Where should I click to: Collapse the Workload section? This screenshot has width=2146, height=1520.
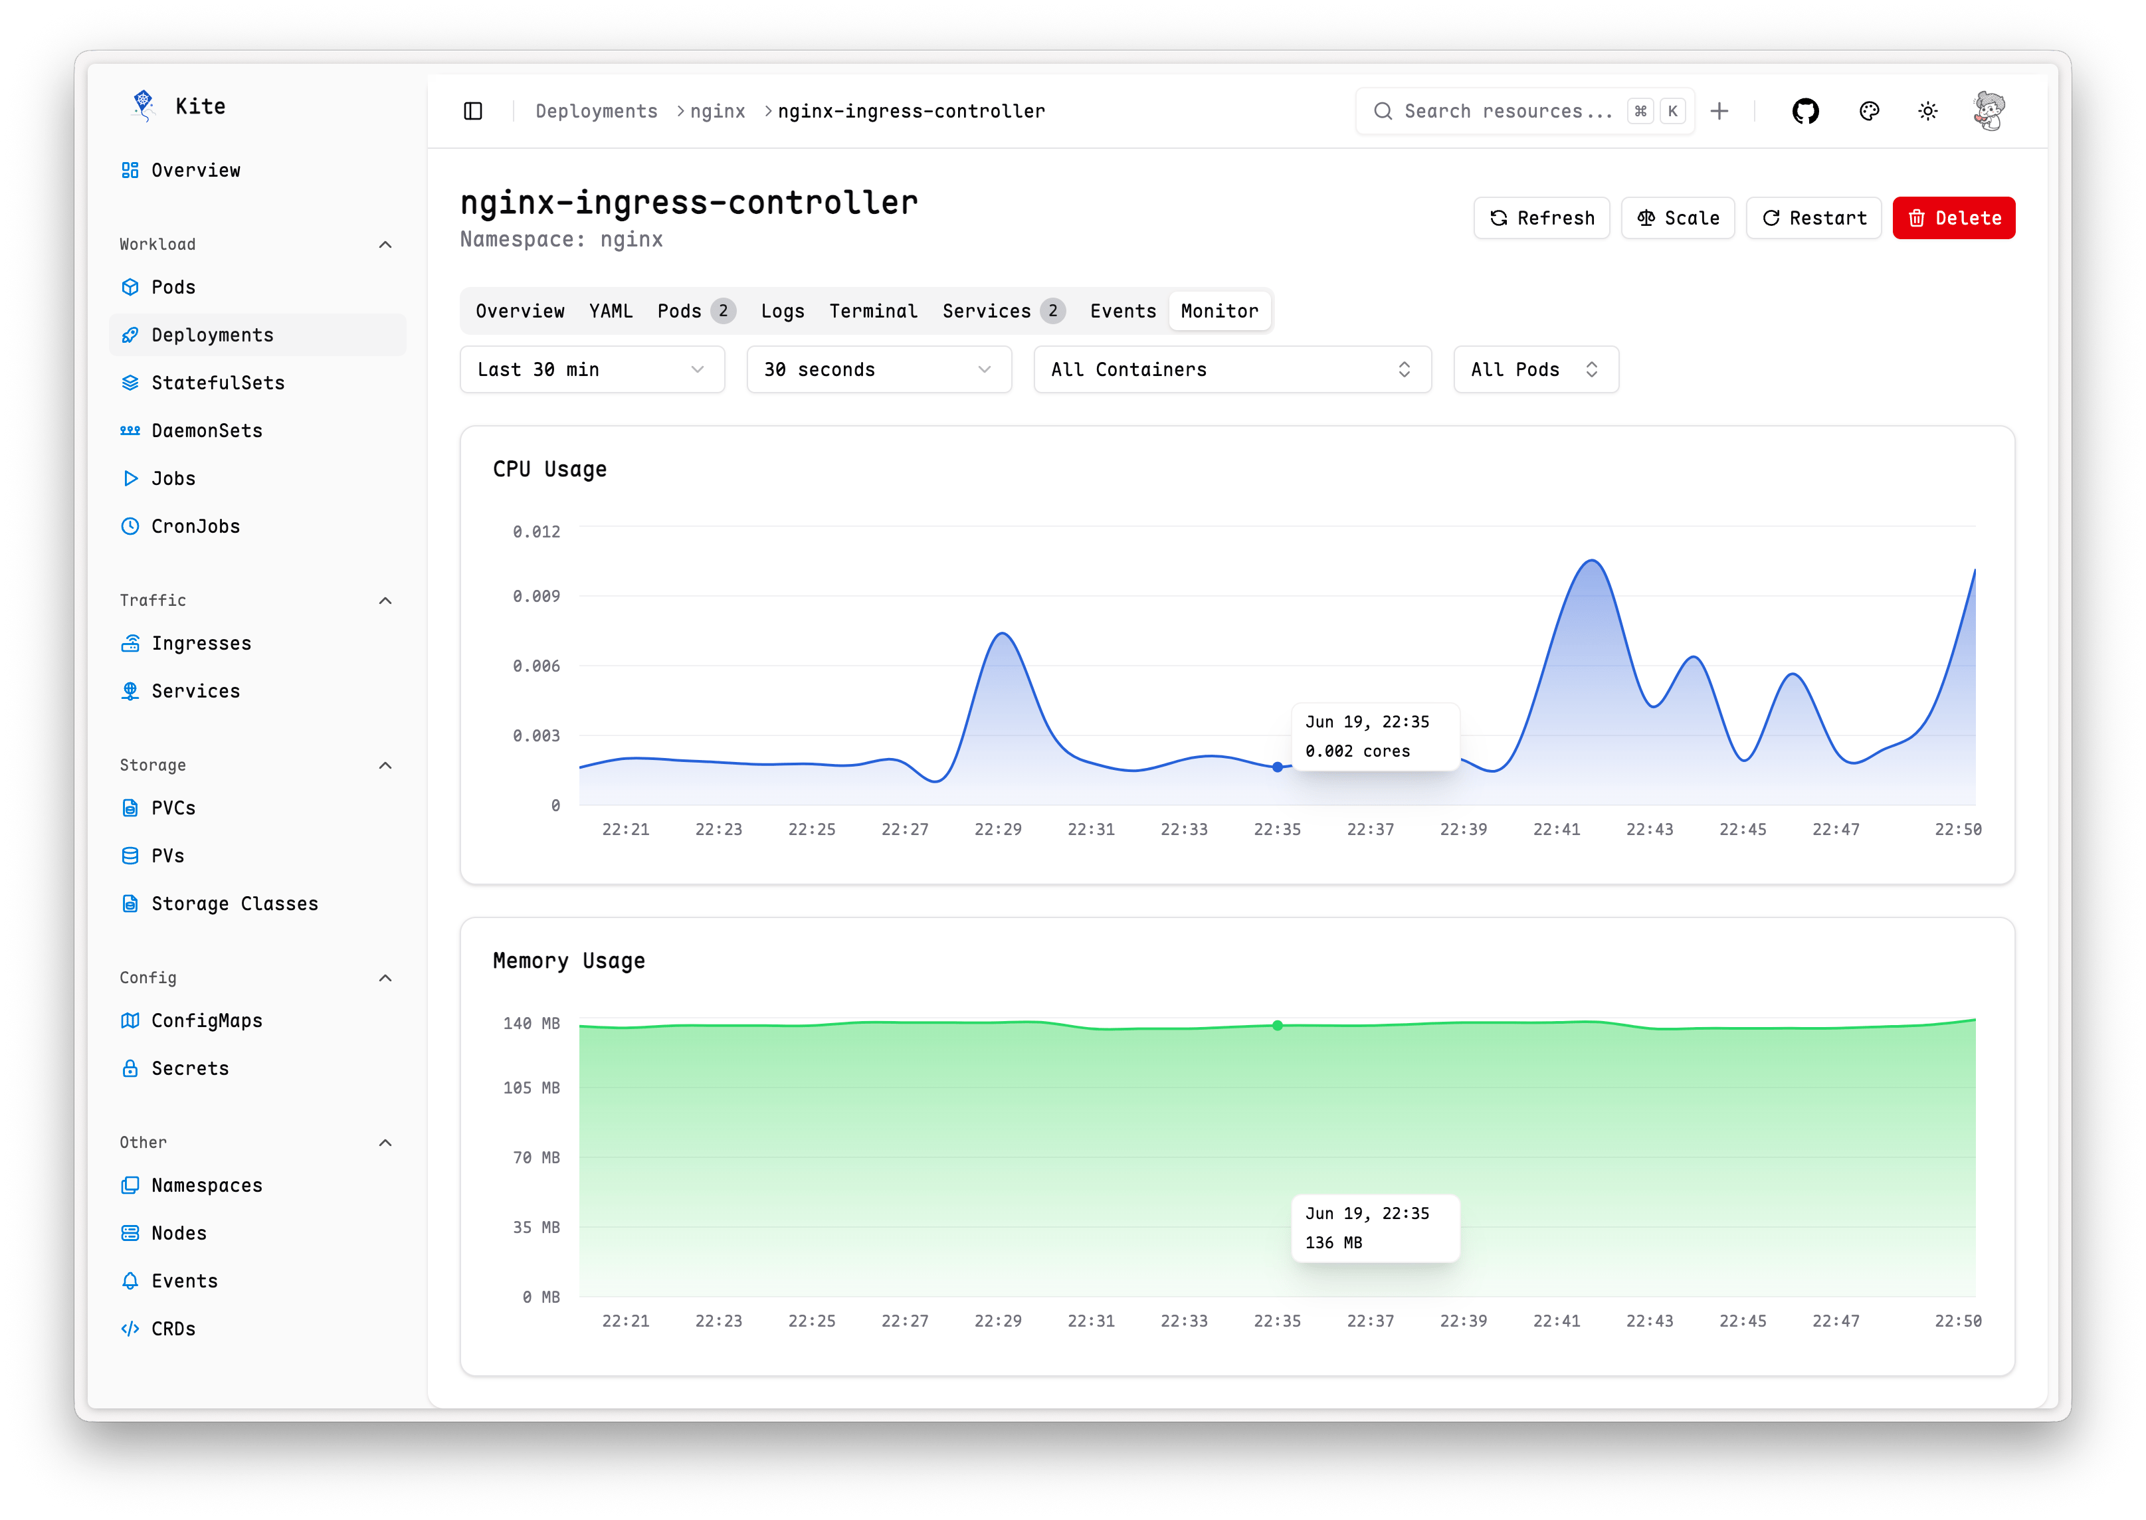point(385,244)
